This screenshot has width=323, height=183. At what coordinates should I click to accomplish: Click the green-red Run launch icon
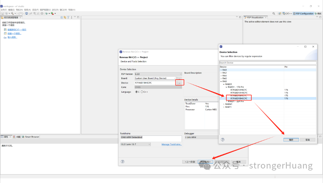tap(52, 13)
